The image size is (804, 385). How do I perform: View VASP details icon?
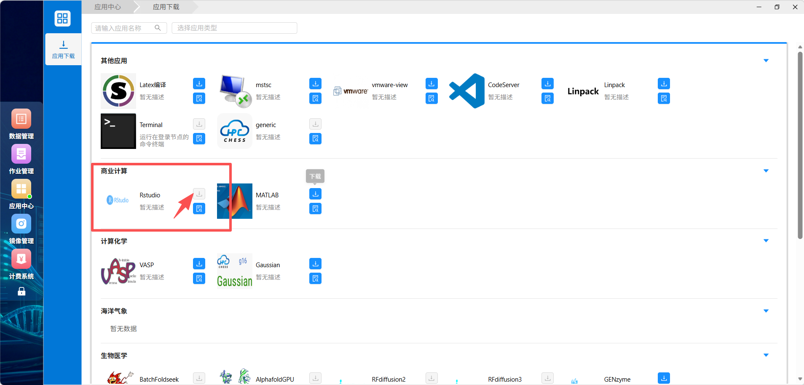[x=199, y=279]
